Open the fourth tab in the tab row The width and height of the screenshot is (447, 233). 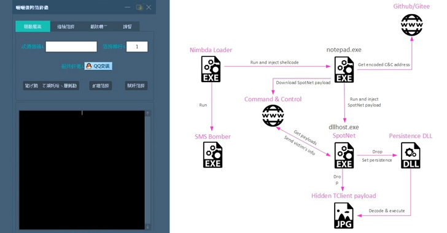click(128, 26)
